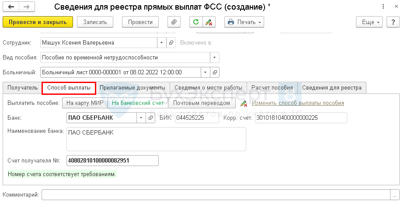Click the Корр. счет field

301,118
